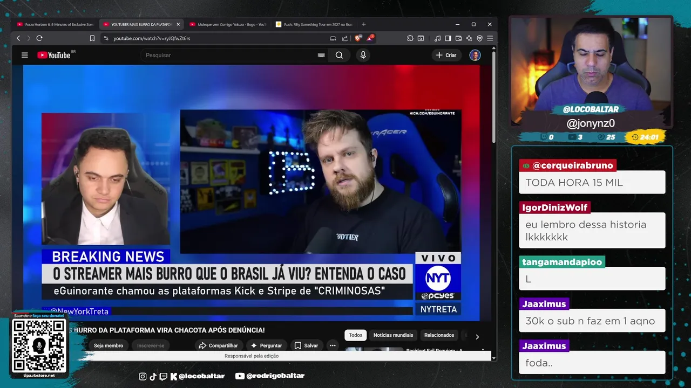
Task: Click the address bar URL youtube.com/watch
Action: coord(152,38)
